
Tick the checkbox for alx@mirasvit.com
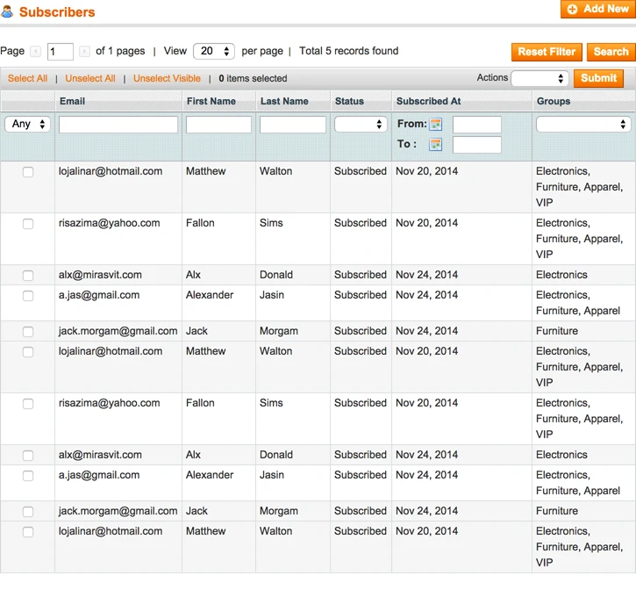tap(28, 276)
